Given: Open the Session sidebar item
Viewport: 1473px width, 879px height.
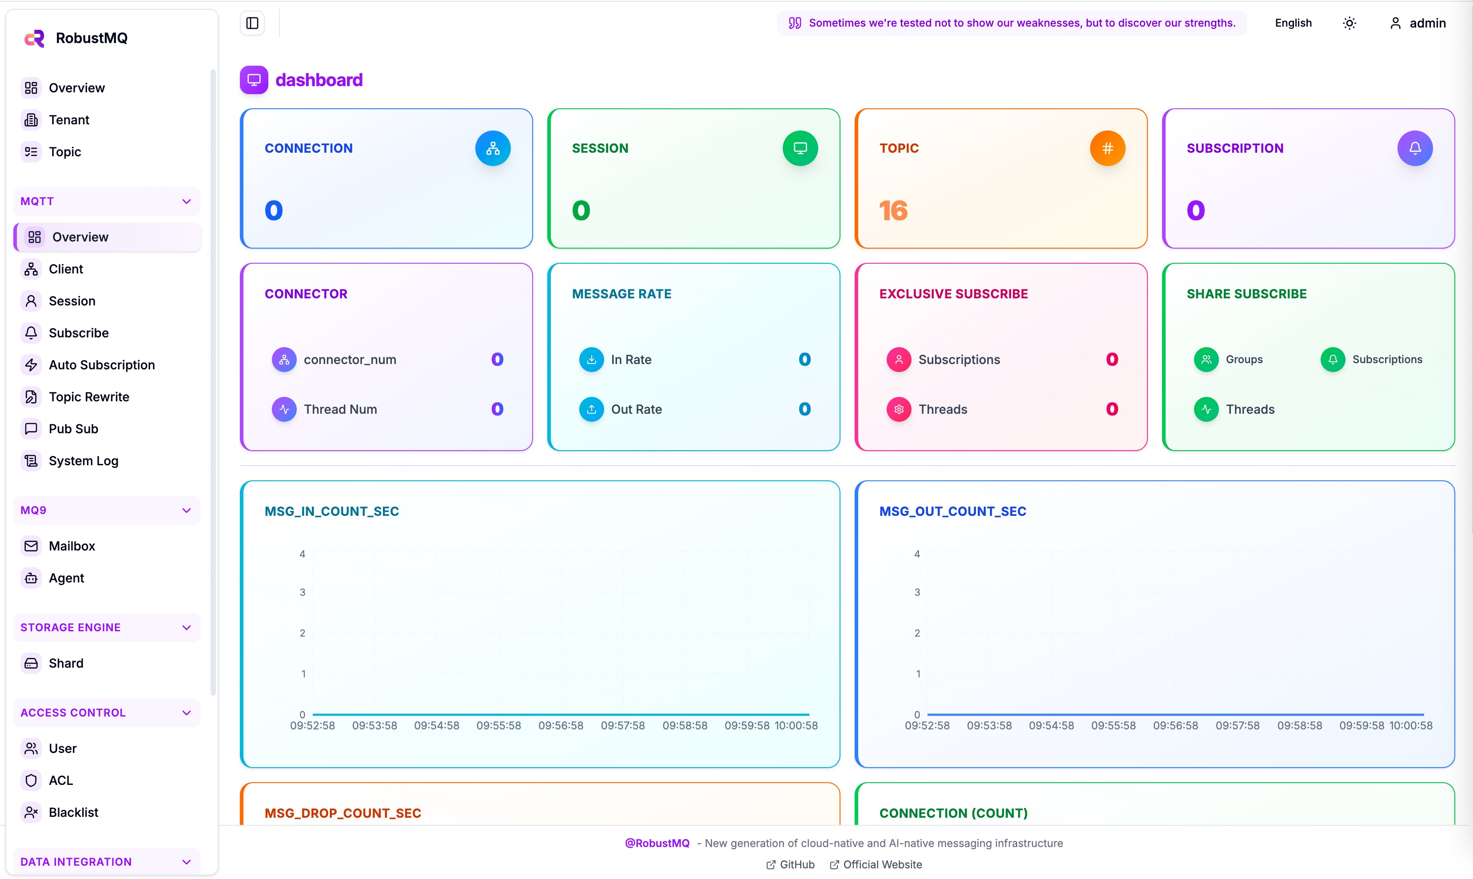Looking at the screenshot, I should click(107, 301).
